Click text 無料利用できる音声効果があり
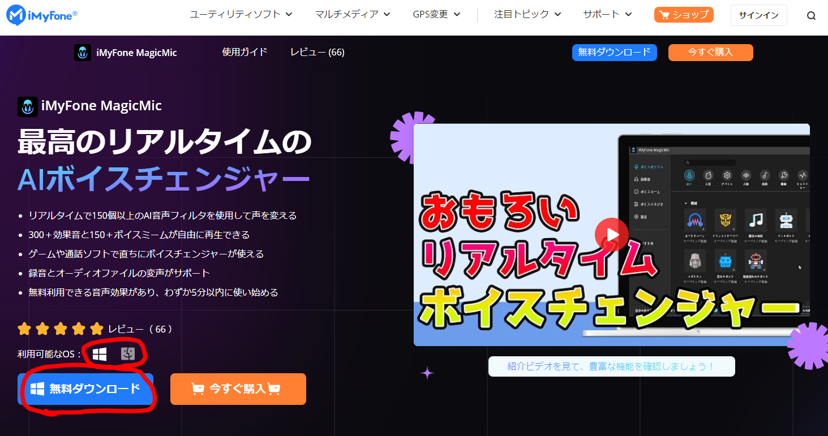The height and width of the screenshot is (436, 828). click(x=153, y=292)
